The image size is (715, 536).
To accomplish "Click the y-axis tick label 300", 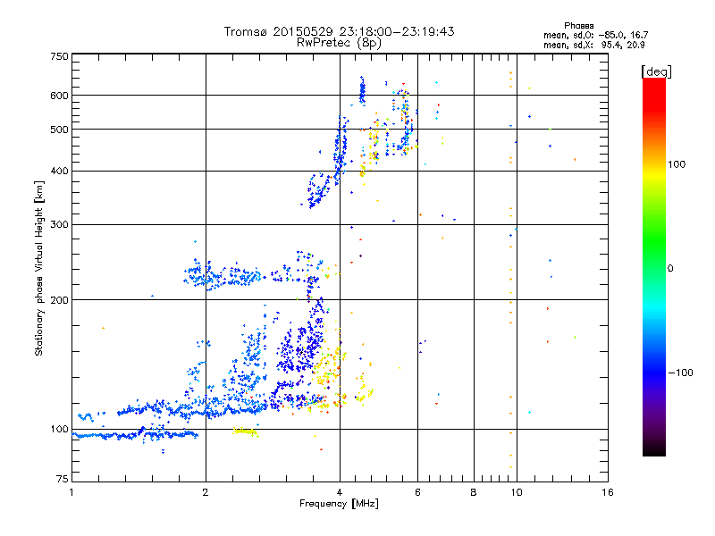I will [x=59, y=224].
